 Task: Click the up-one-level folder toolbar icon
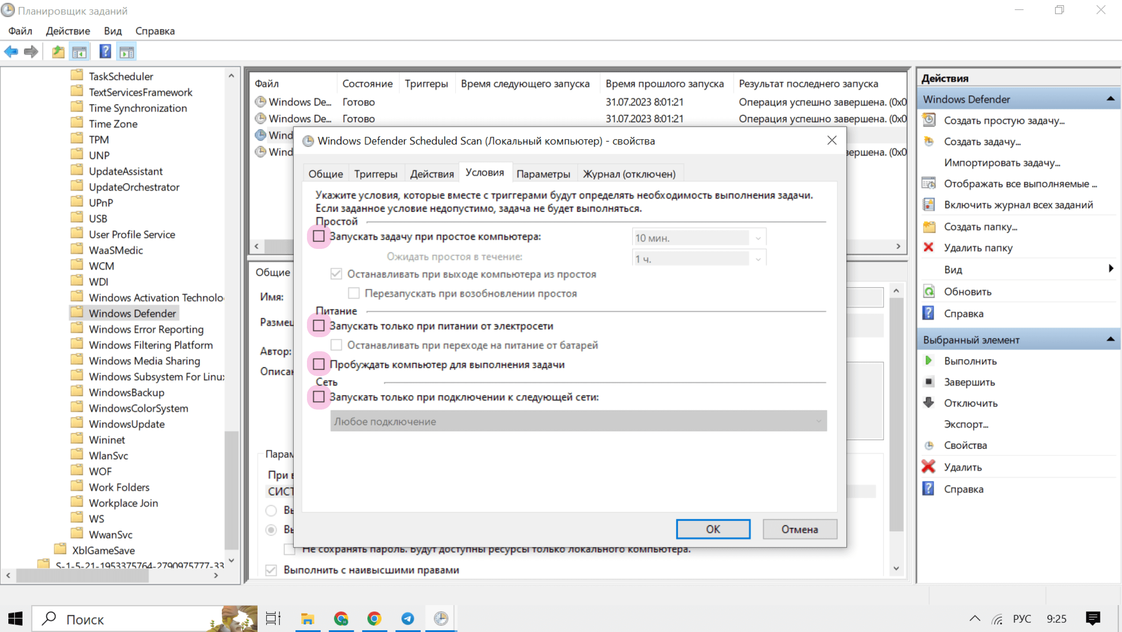pyautogui.click(x=58, y=52)
